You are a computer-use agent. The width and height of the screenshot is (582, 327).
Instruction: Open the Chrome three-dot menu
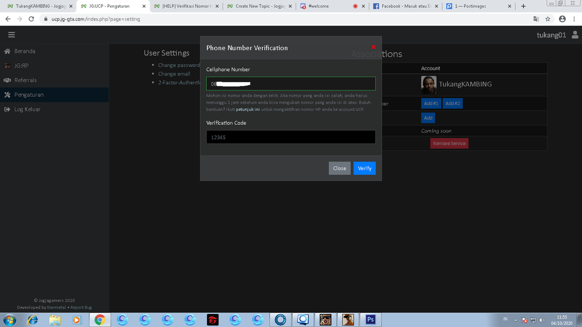(575, 19)
